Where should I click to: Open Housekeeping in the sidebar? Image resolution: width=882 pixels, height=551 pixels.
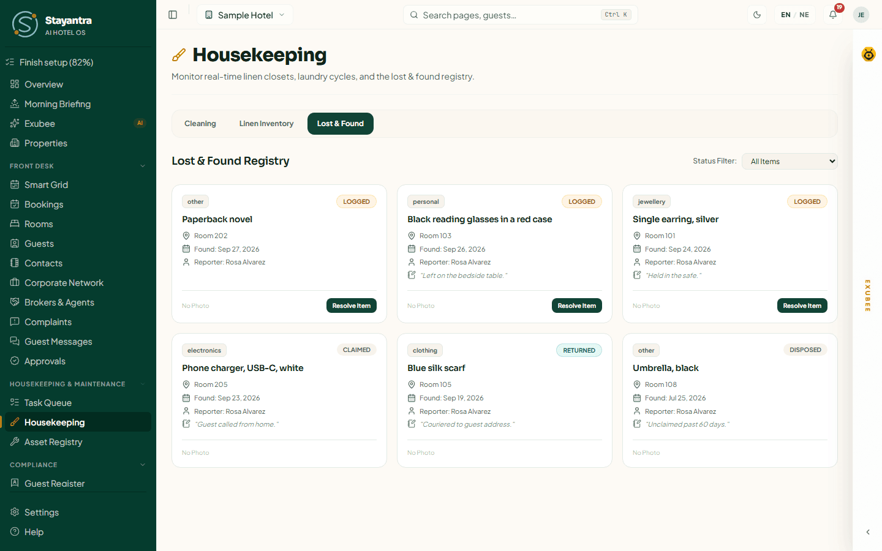click(78, 422)
